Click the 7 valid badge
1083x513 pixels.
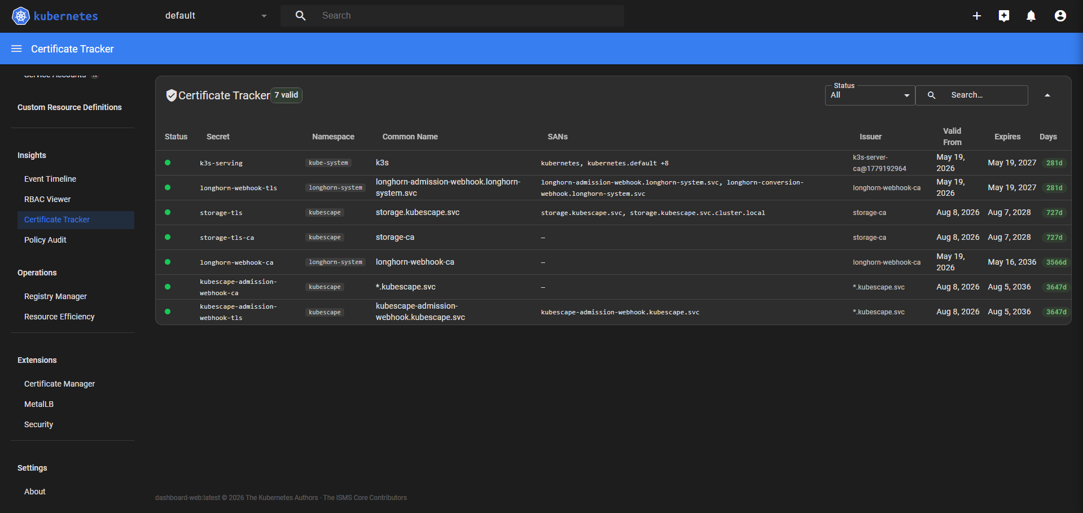point(287,95)
